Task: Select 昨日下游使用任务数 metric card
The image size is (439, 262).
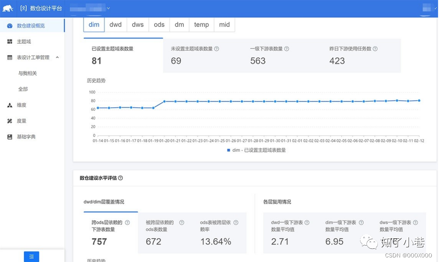Action: (361, 55)
